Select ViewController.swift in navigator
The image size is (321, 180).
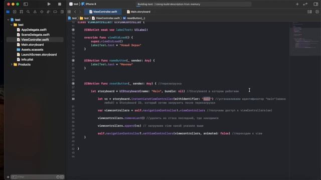[35, 39]
